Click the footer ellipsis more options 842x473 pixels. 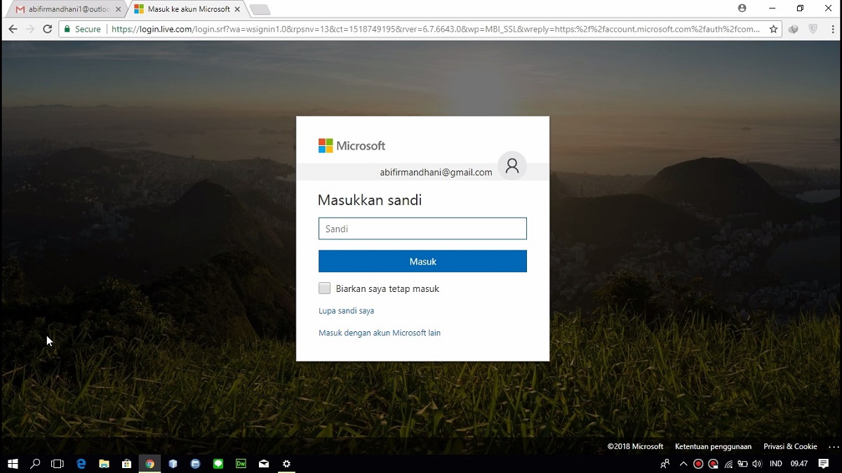coord(834,446)
